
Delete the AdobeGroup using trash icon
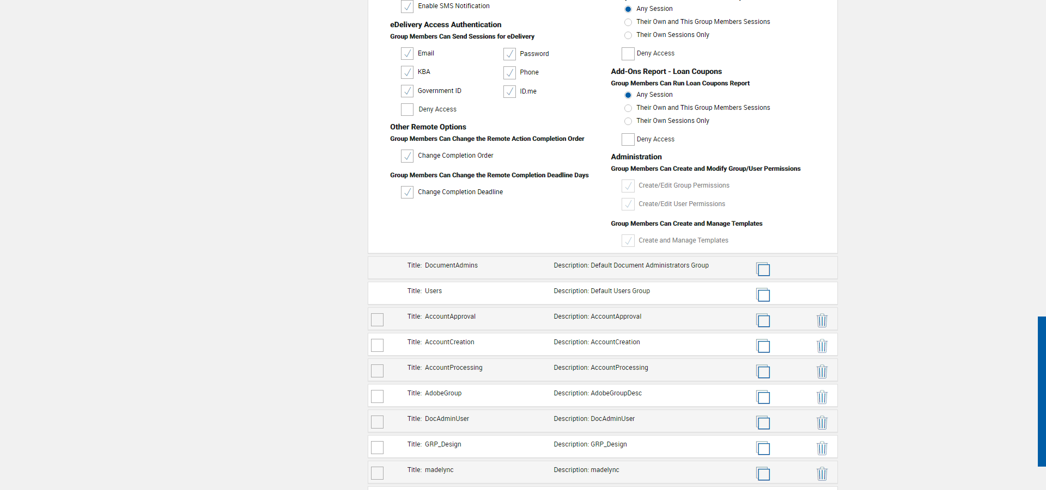(x=822, y=397)
